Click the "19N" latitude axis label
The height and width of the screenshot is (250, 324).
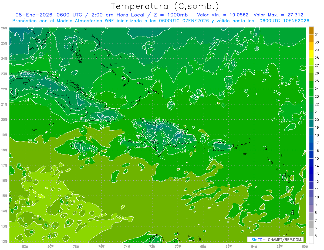tap(4, 135)
